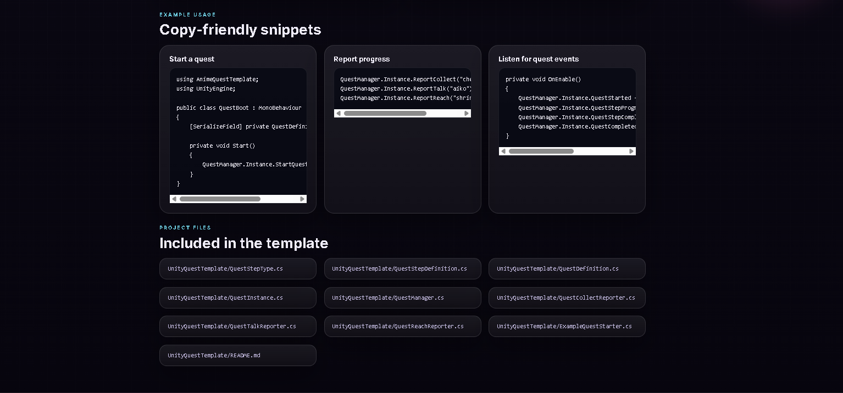This screenshot has height=393, width=843.
Task: Click right scroll arrow in Report progress snippet
Action: (x=467, y=114)
